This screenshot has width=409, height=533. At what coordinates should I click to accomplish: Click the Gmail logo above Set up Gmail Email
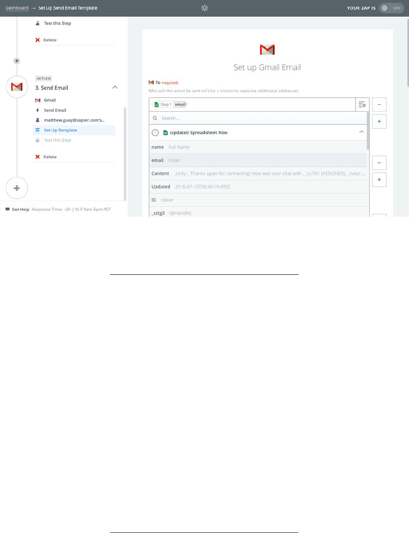(267, 50)
